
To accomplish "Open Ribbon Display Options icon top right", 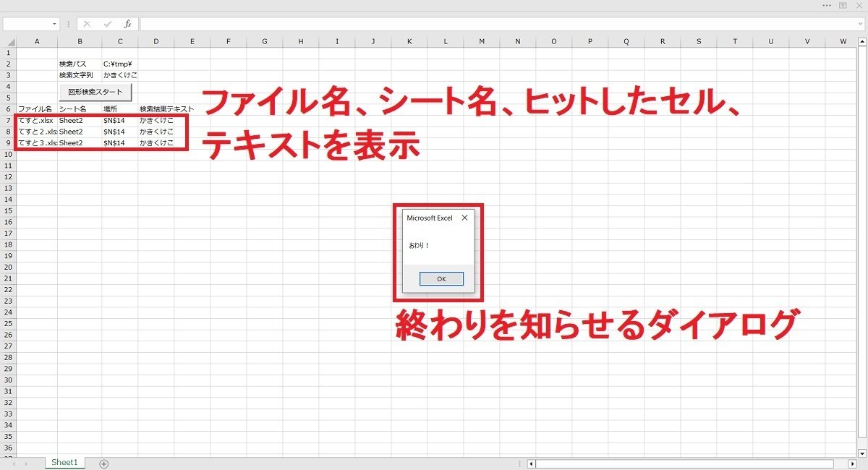I will 841,7.
